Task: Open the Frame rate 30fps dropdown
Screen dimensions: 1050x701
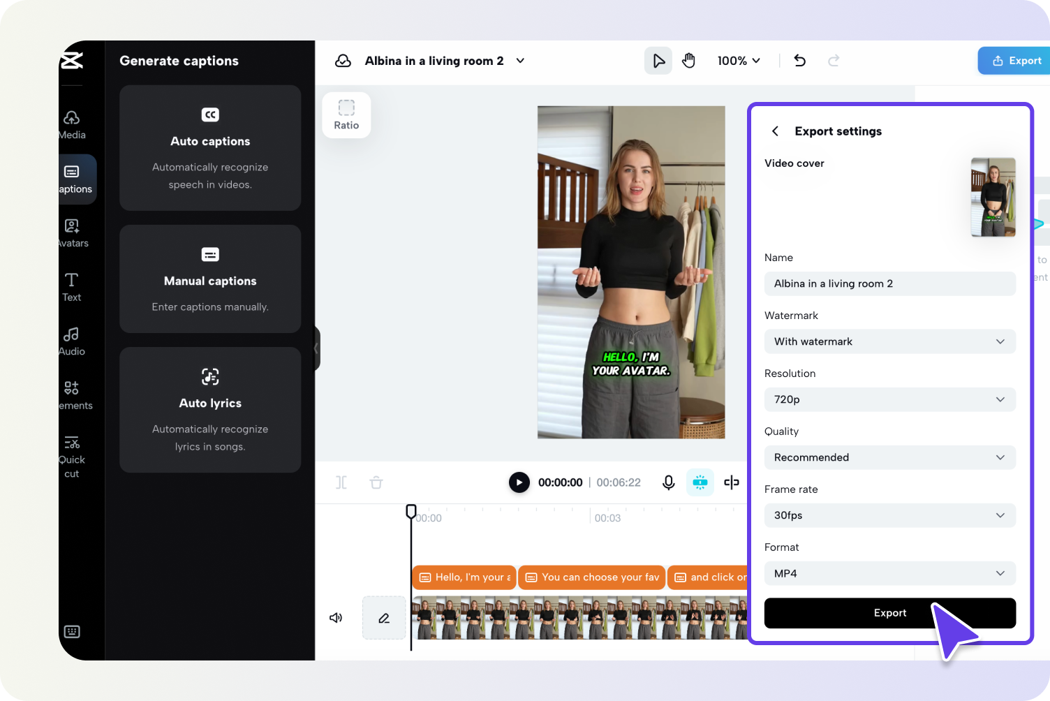Action: click(x=890, y=515)
